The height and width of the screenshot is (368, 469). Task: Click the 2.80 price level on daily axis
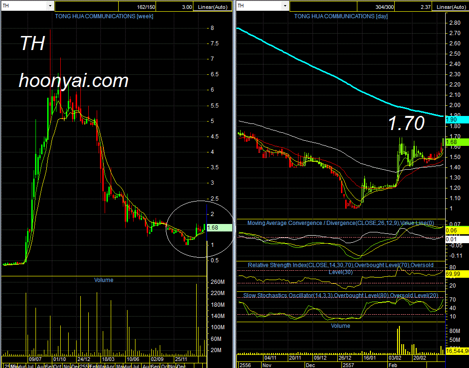point(455,23)
